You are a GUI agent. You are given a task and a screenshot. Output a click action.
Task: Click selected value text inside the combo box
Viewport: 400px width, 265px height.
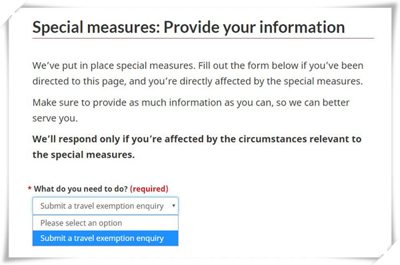pos(102,206)
